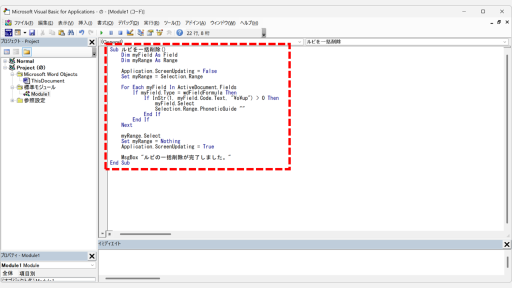Toggle folders view in Project panel
The height and width of the screenshot is (288, 512).
[x=26, y=51]
